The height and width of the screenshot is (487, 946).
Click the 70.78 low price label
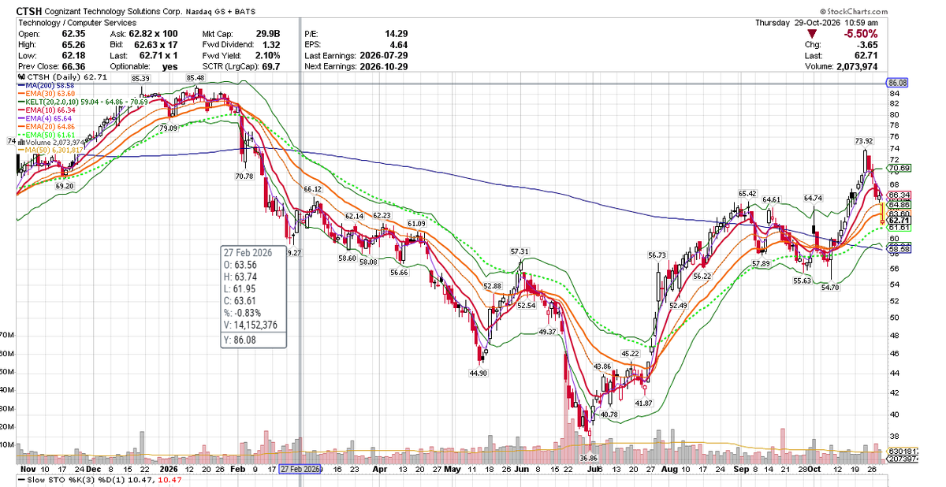click(244, 177)
